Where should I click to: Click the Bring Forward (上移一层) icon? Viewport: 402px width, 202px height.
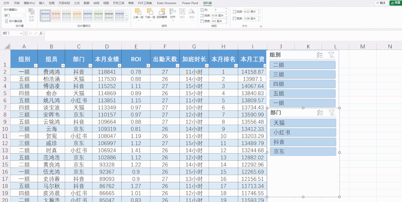click(138, 12)
